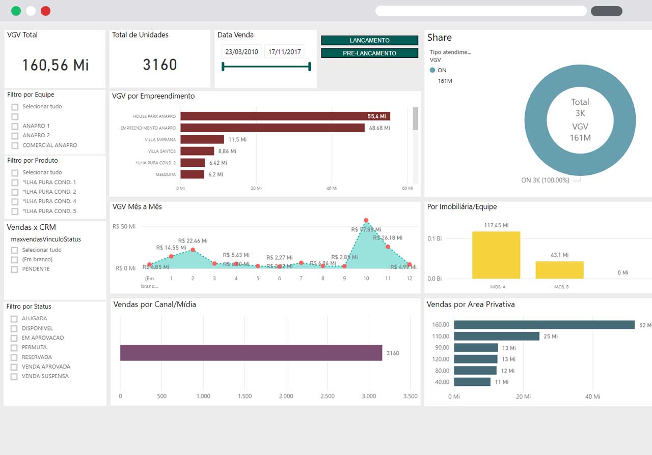Toggle the (Em branco) CRM checkbox

pos(14,260)
